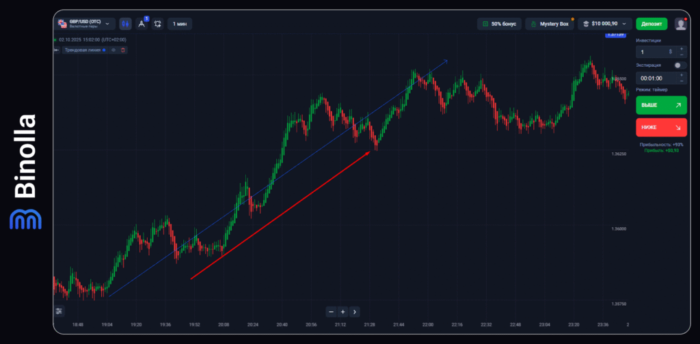Place a ВЫШЕ (higher) trade
700x344 pixels.
click(661, 105)
